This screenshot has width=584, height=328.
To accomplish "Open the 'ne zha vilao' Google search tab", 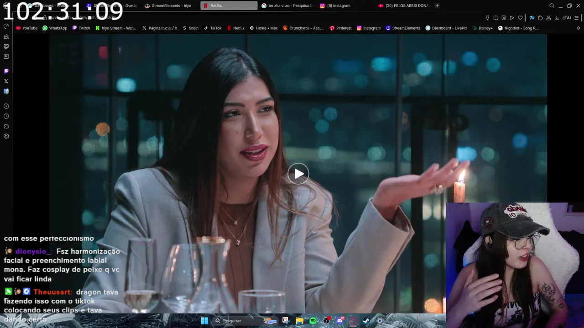I will (x=287, y=5).
